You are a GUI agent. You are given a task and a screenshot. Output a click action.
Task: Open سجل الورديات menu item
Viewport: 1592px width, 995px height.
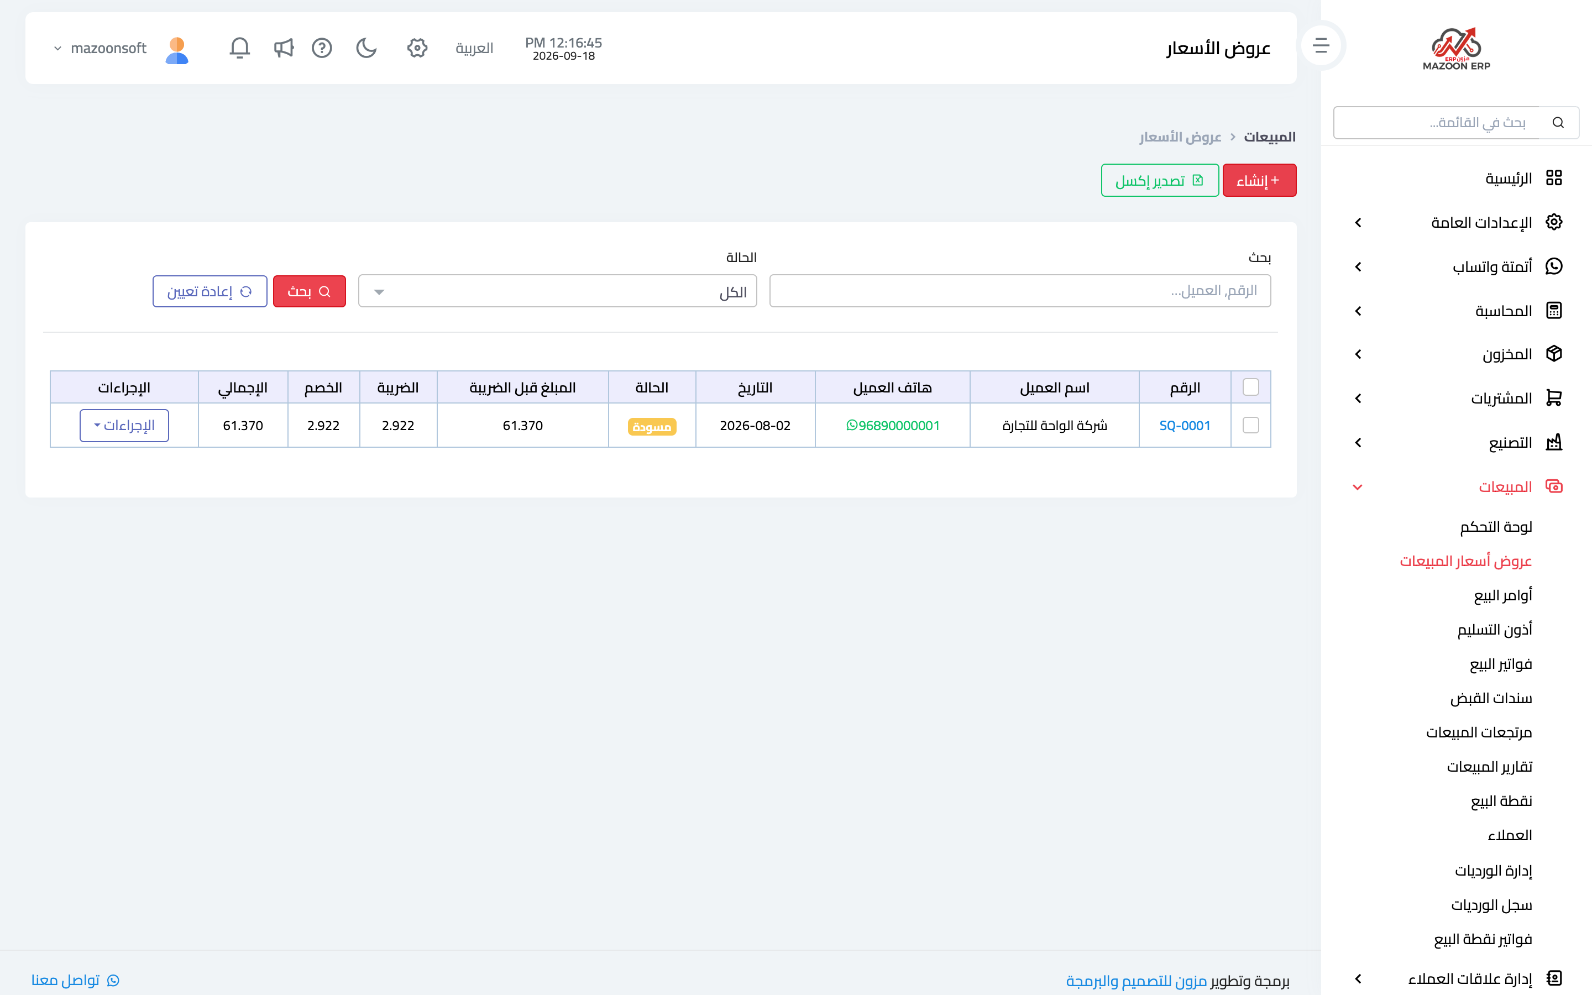tap(1491, 905)
